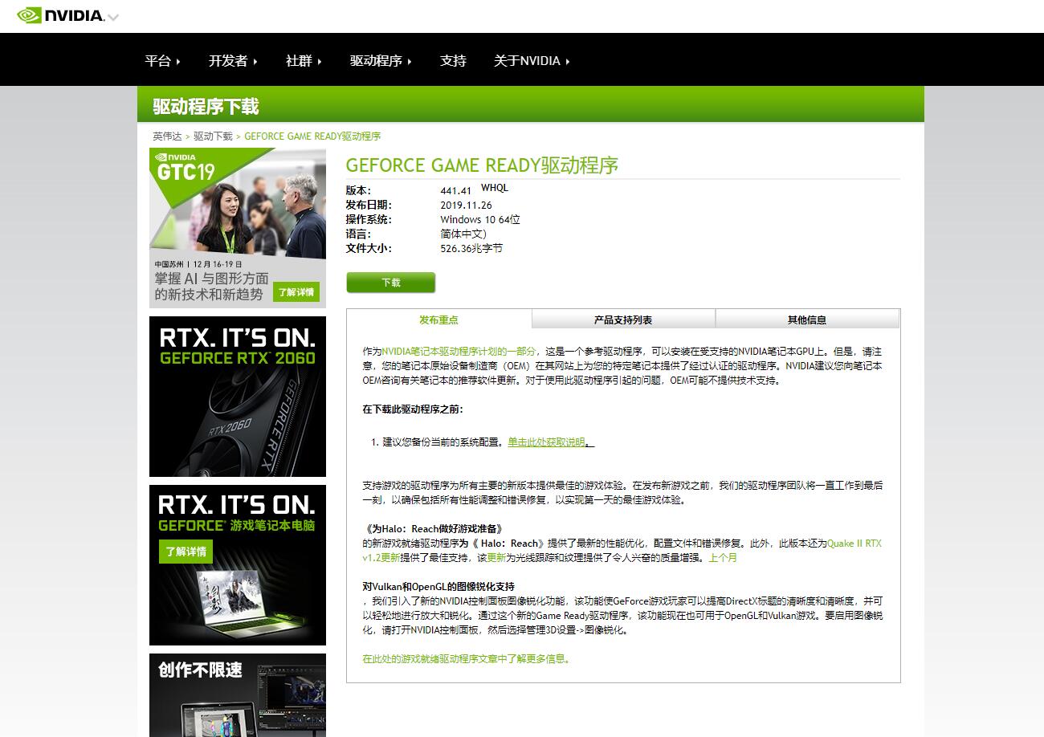The height and width of the screenshot is (737, 1044).
Task: Select the language value 简体中文
Action: (463, 234)
